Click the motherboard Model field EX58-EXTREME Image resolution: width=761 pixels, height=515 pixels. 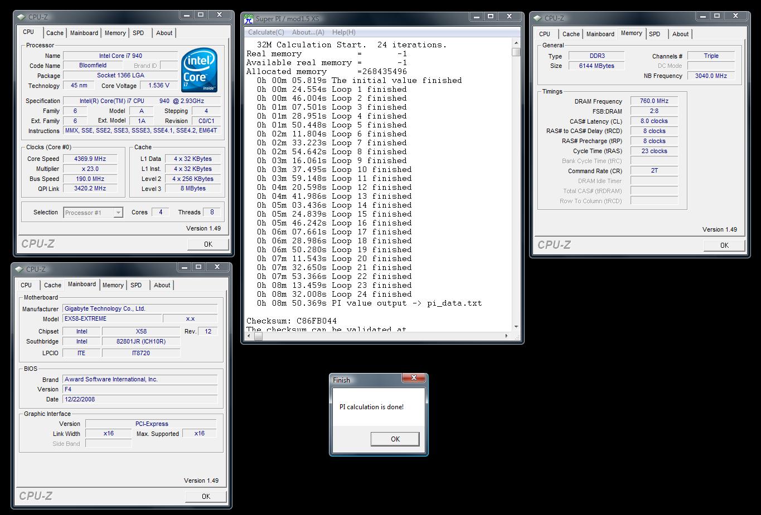tap(112, 319)
